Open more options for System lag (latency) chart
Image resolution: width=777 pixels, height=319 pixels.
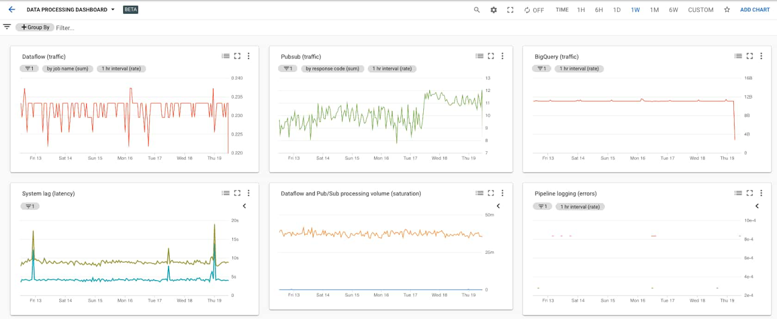coord(249,193)
